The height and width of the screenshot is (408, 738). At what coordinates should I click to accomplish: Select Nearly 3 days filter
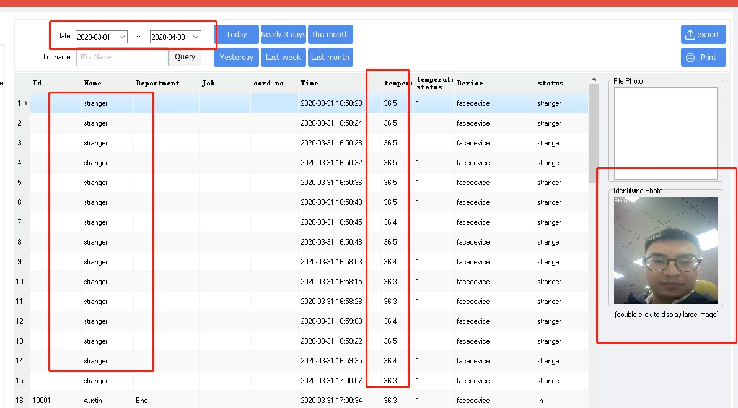coord(283,35)
